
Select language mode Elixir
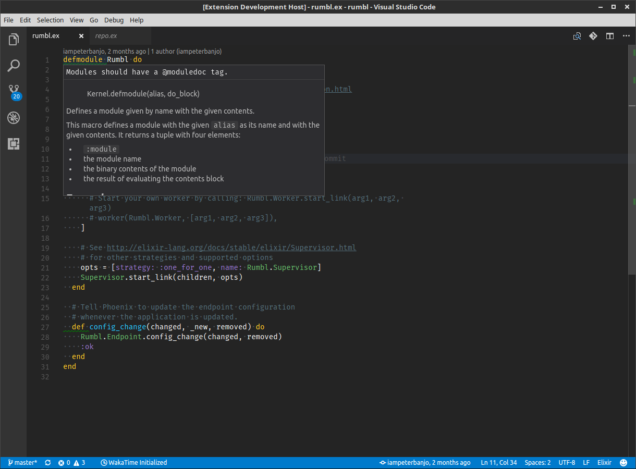pos(604,462)
